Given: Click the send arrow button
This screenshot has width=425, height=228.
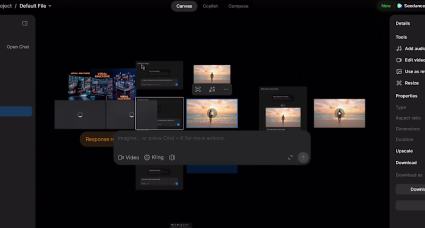Looking at the screenshot, I should click(x=303, y=157).
